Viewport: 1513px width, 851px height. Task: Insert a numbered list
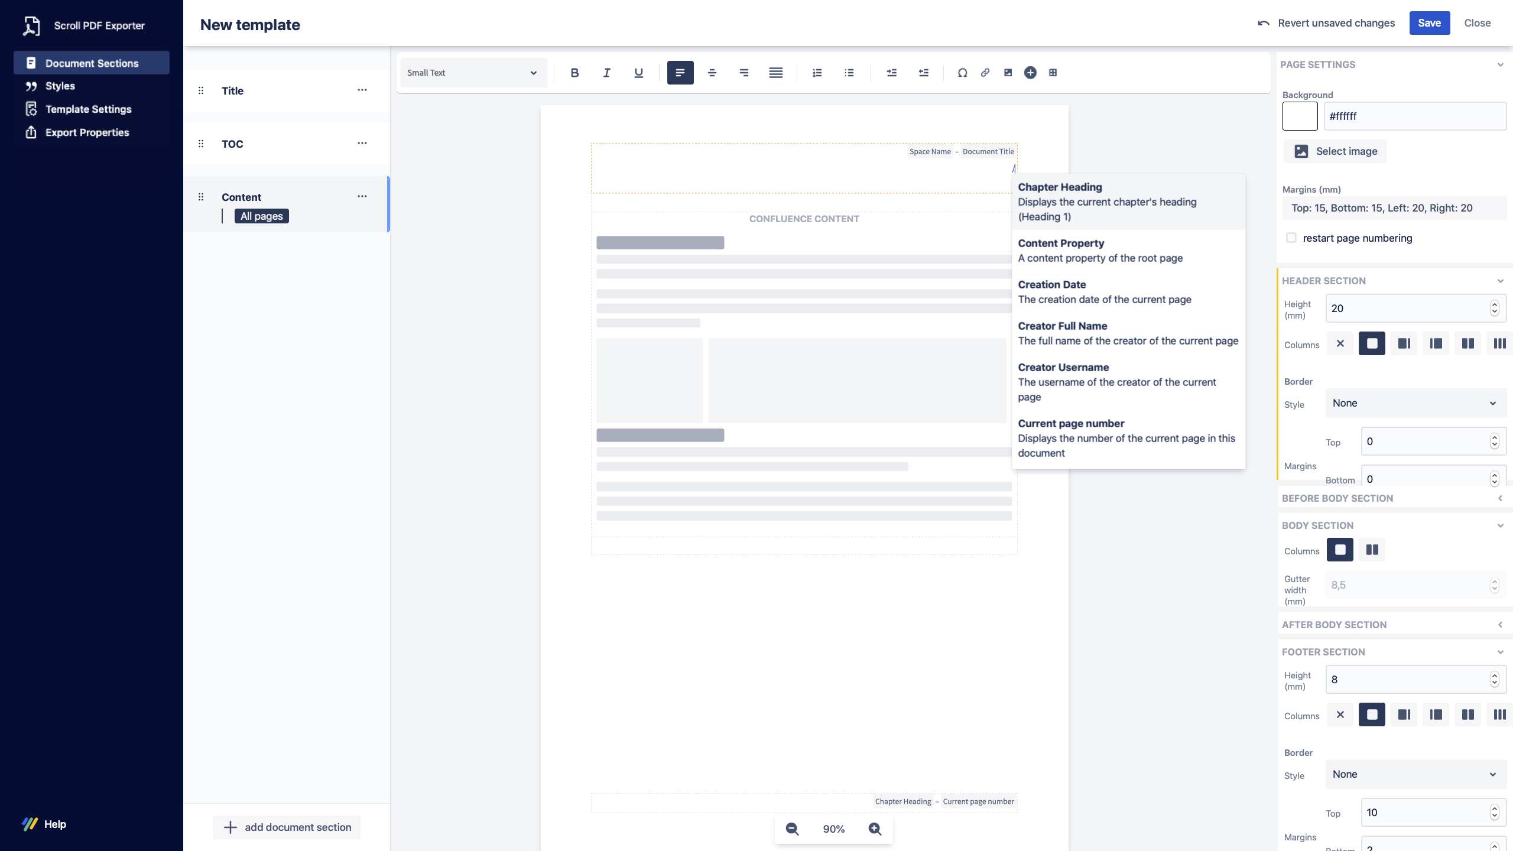pyautogui.click(x=817, y=73)
